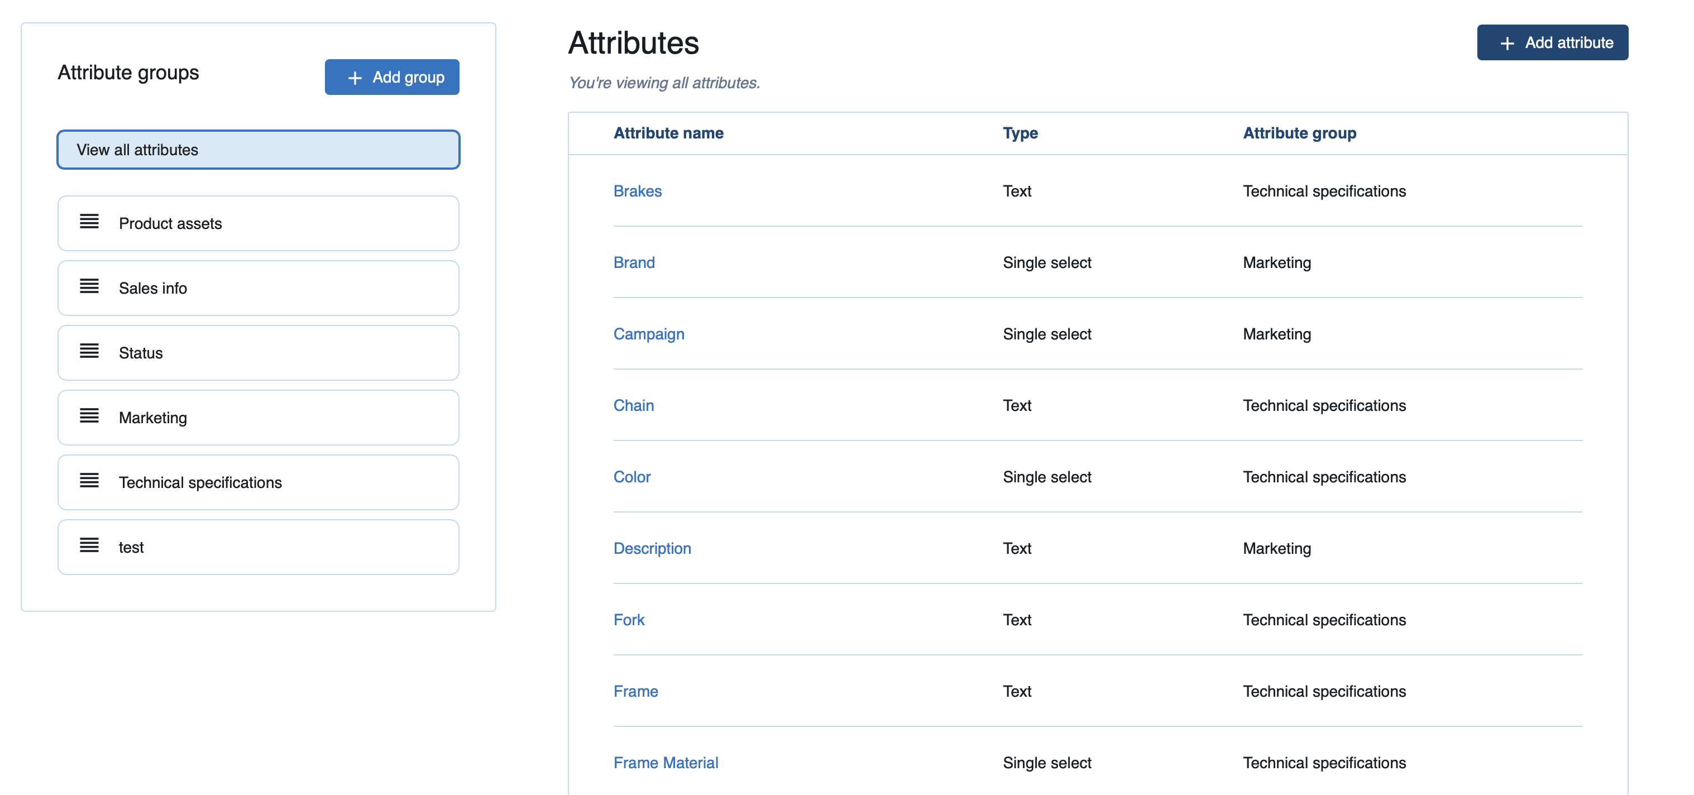Click drag handle beside Technical specifications group
The image size is (1694, 795).
[x=89, y=481]
